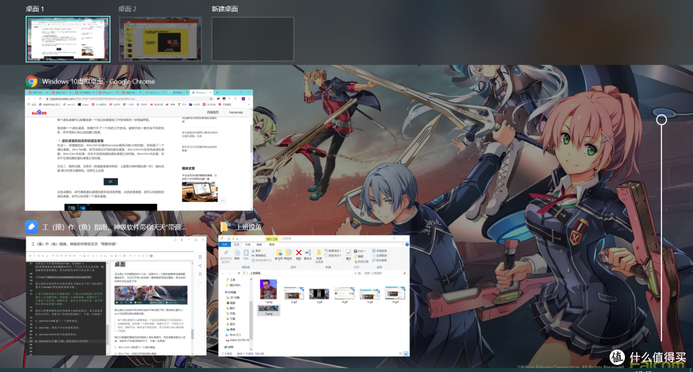Click the blue help icon in Explorer ribbon
Screen dimensions: 693x372
407,244
